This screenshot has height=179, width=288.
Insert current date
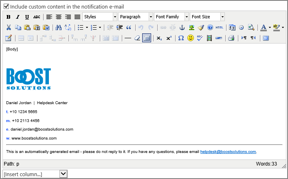(x=232, y=28)
